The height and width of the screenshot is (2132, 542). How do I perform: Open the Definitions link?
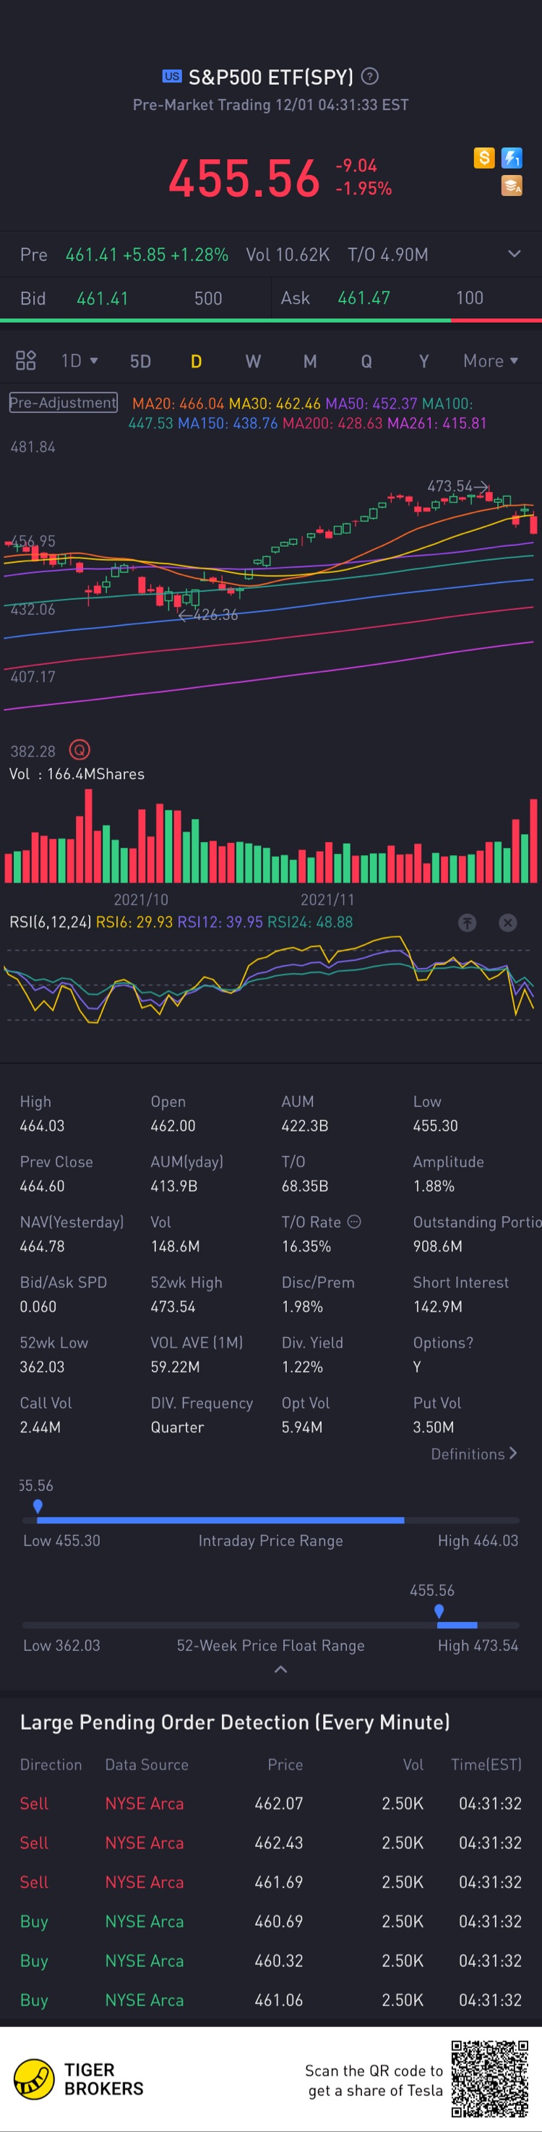point(474,1454)
